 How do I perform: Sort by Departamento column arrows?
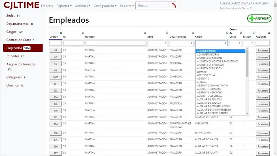coord(193,33)
